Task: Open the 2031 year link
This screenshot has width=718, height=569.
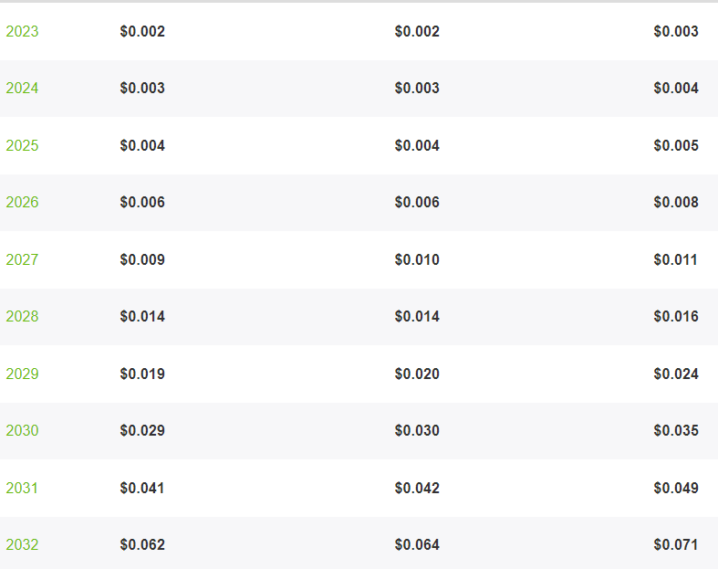Action: point(22,488)
